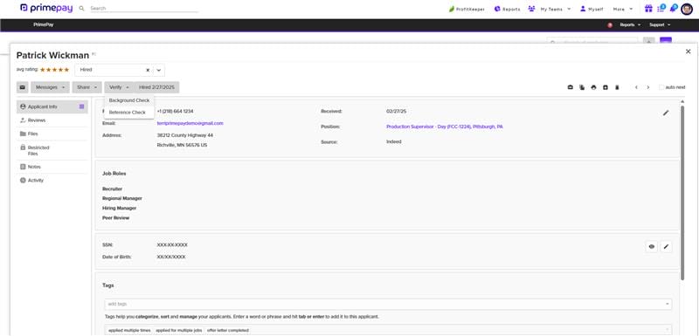Click the briefcase icon in the applicant toolbar
The image size is (699, 336).
tap(571, 87)
